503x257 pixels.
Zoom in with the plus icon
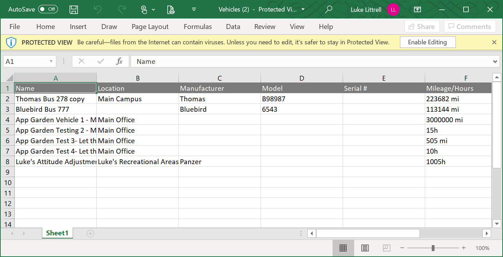click(x=464, y=248)
